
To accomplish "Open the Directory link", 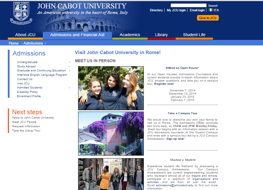I will (x=156, y=10).
